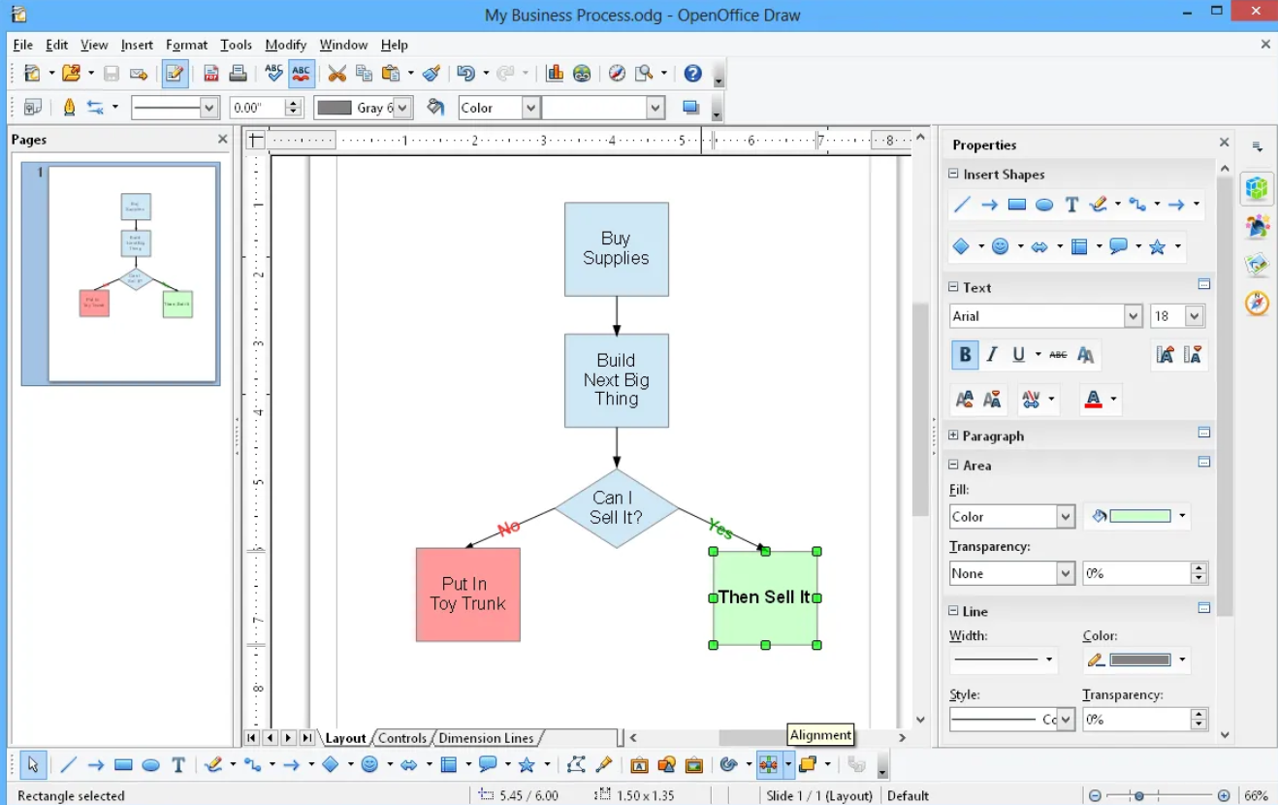The height and width of the screenshot is (805, 1278).
Task: Click the Cut scissors icon
Action: [x=336, y=74]
